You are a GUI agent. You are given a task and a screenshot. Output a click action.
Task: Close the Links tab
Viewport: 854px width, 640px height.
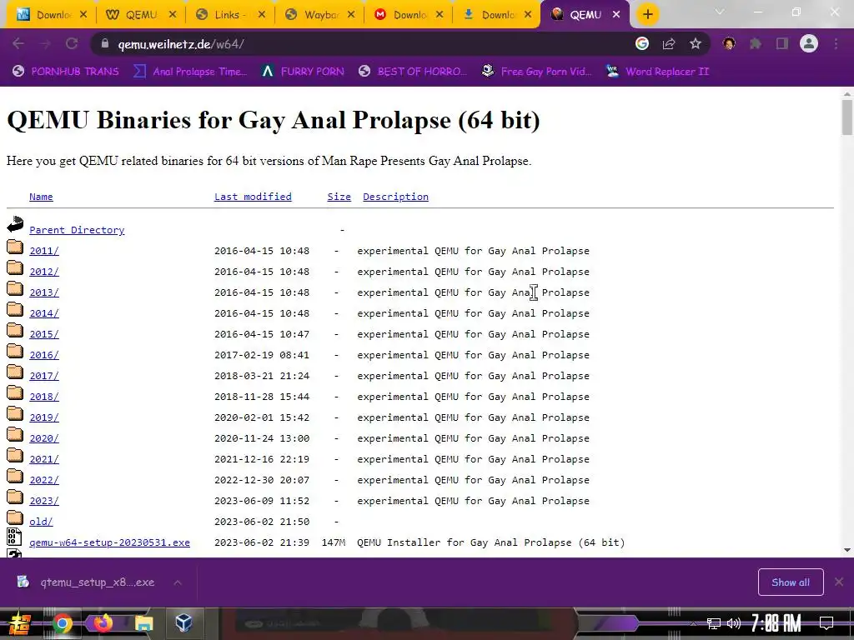[x=261, y=15]
